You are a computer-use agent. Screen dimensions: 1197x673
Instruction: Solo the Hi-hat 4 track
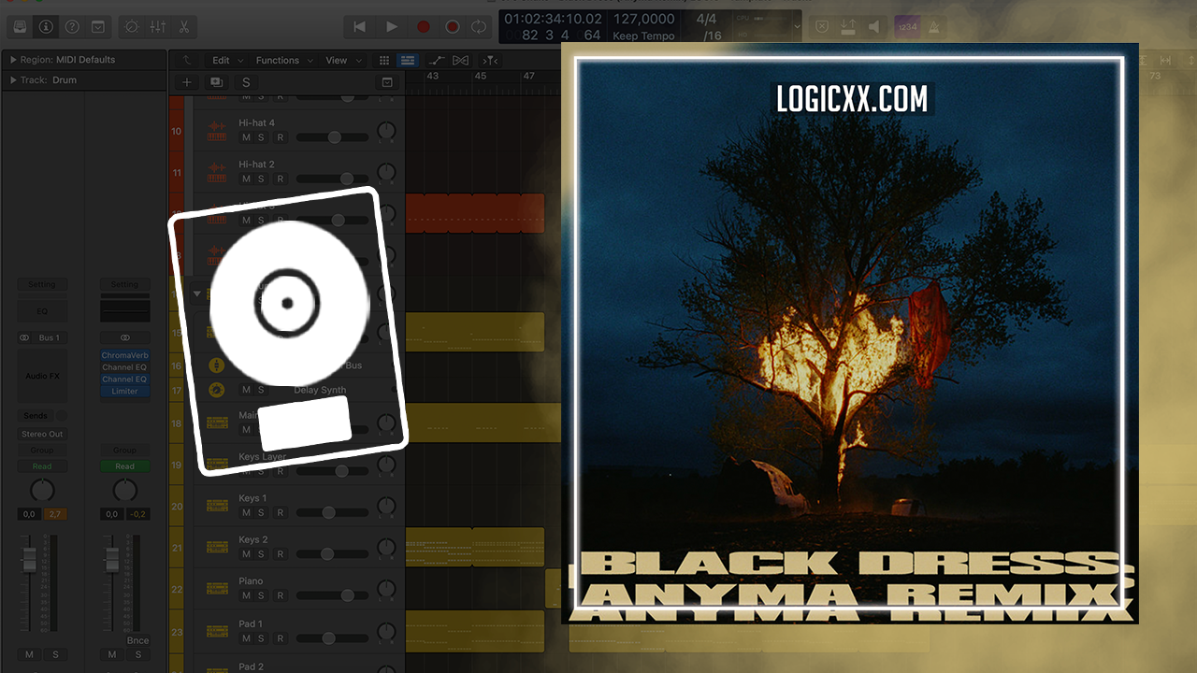(261, 137)
